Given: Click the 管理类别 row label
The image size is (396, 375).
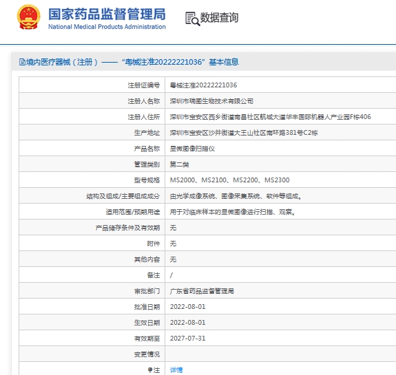Looking at the screenshot, I should click(x=147, y=164).
